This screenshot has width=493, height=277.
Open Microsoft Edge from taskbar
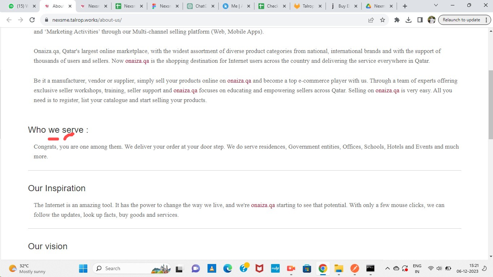227,268
